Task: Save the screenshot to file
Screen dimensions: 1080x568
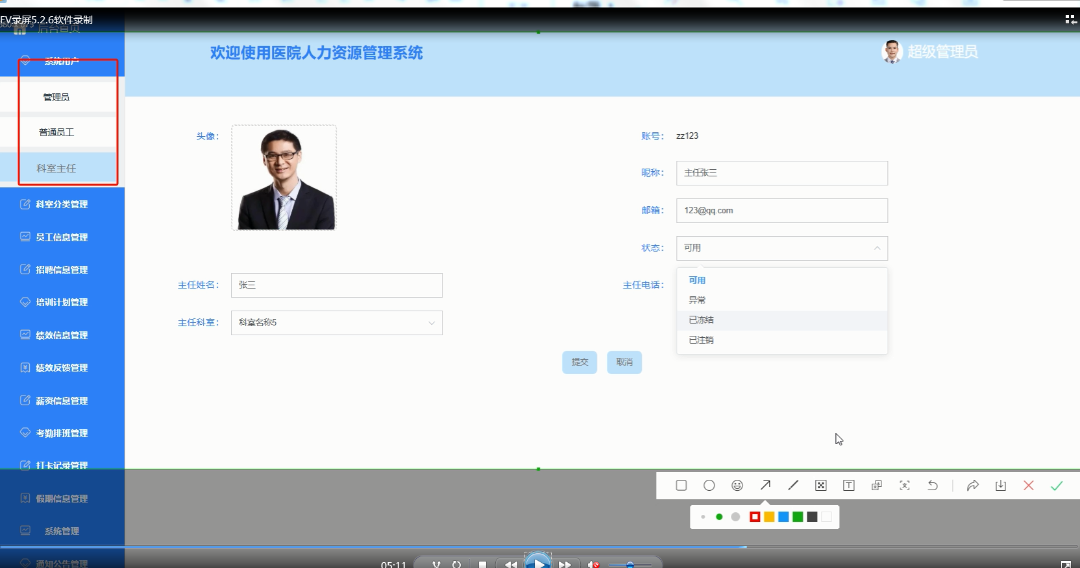Action: (1001, 486)
